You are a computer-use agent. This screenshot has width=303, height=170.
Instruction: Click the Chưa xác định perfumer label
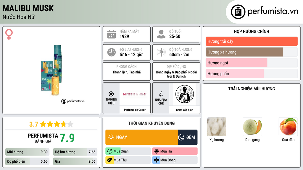185,110
